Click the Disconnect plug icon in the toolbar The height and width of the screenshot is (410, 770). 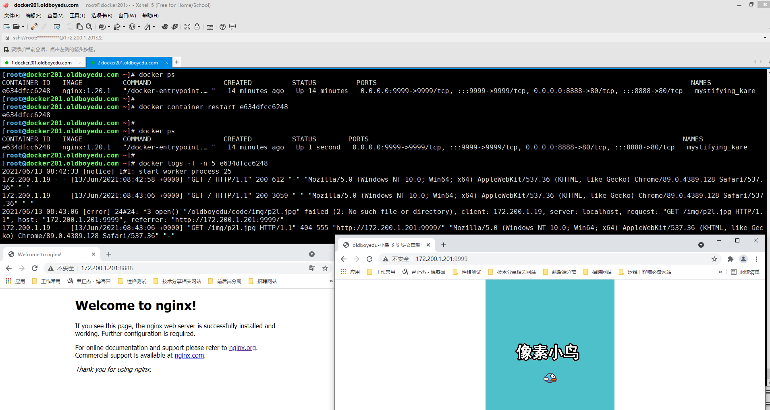(44, 27)
